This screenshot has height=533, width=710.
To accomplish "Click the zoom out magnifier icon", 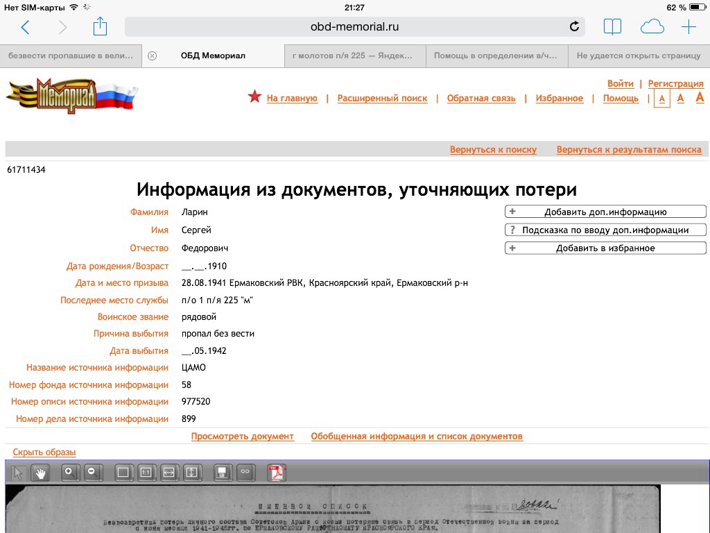I will coord(92,473).
